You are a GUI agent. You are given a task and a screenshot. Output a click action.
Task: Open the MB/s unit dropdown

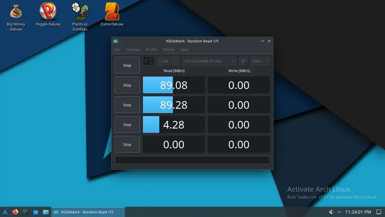pyautogui.click(x=260, y=61)
